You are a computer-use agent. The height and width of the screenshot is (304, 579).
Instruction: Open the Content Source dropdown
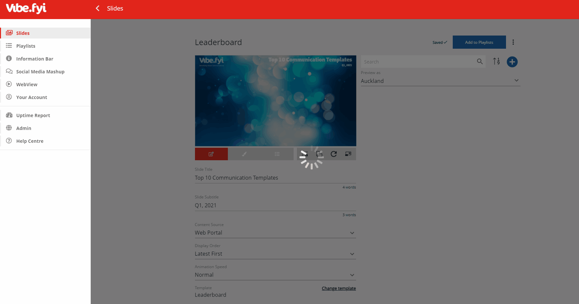(275, 233)
